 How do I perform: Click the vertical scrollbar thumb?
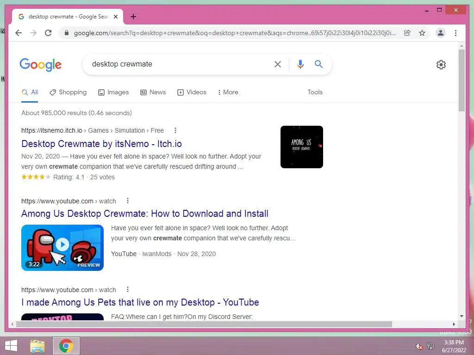click(x=462, y=80)
